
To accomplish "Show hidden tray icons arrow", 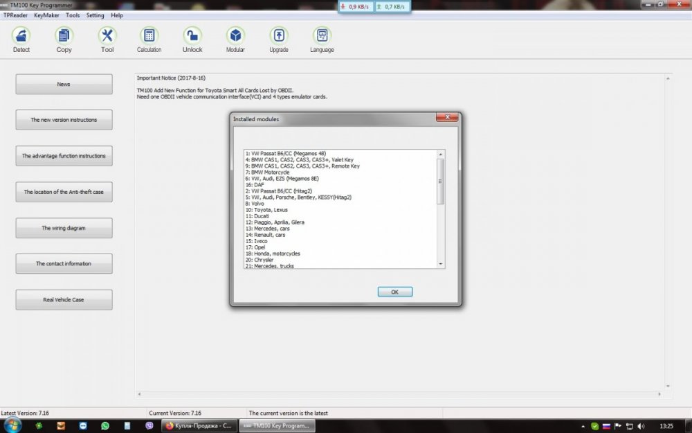I will 584,426.
